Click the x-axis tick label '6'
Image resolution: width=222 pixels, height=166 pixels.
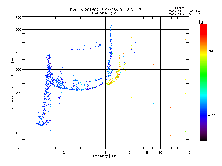[x=130, y=152]
